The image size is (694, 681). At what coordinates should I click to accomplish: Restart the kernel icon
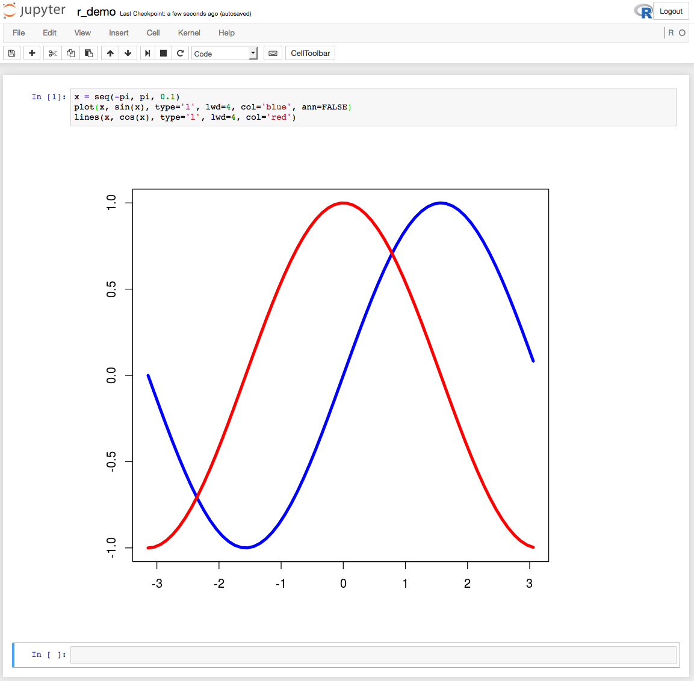tap(180, 54)
